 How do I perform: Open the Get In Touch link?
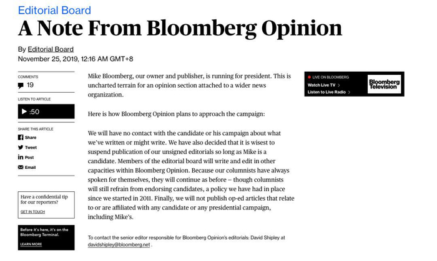tap(32, 212)
